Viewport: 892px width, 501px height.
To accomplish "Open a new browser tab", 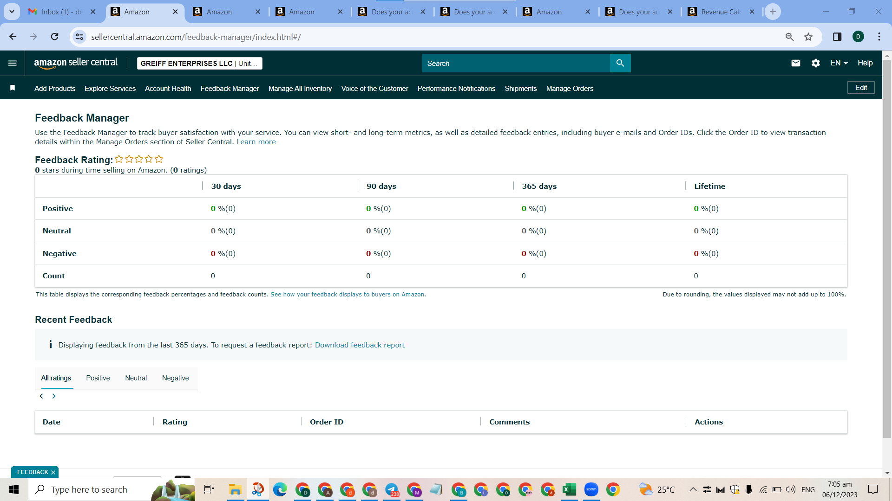I will pyautogui.click(x=773, y=12).
